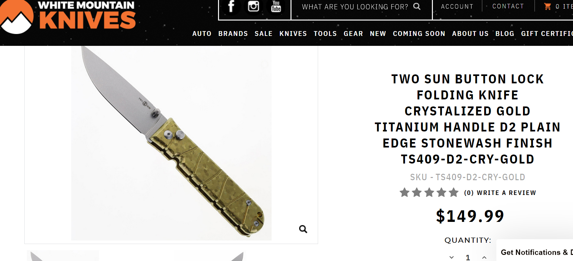The width and height of the screenshot is (573, 261).
Task: Increase quantity with the up chevron
Action: [x=484, y=257]
